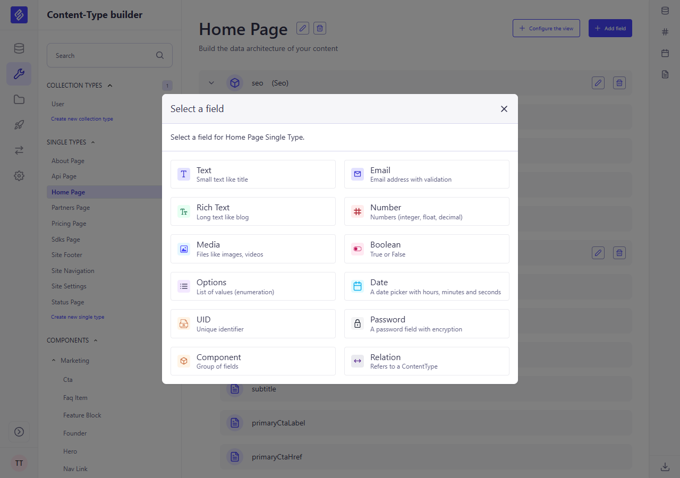Click the document icon in right rail
This screenshot has width=680, height=478.
click(x=665, y=74)
